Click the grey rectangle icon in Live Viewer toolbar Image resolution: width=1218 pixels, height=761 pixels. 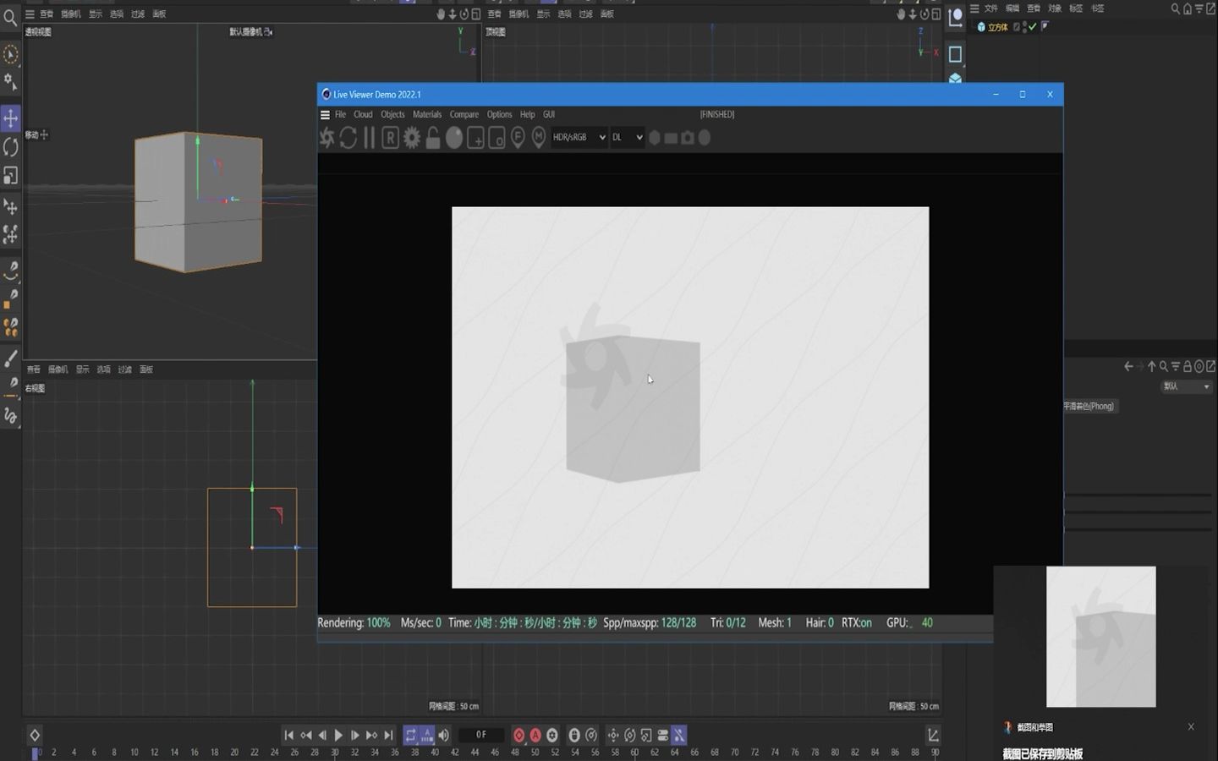pyautogui.click(x=671, y=138)
